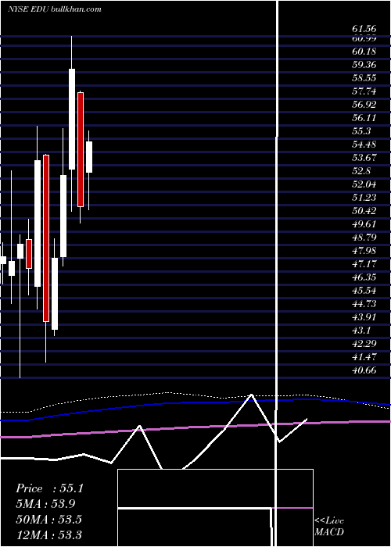Select the long red candlestick spanning 44 to 54
The width and height of the screenshot is (391, 547).
46,238
